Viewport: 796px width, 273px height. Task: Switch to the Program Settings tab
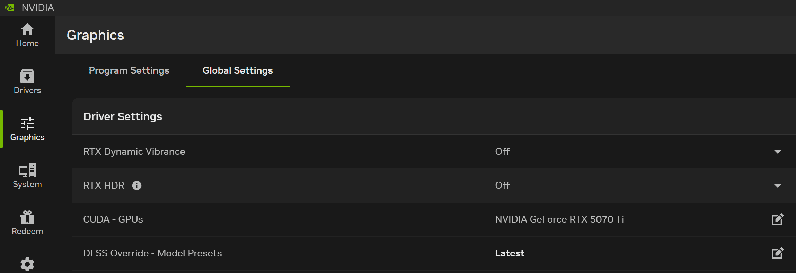(x=129, y=70)
